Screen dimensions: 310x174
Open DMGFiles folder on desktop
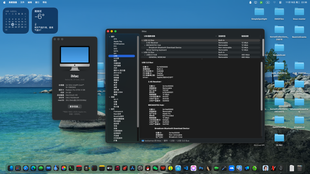coord(279,14)
